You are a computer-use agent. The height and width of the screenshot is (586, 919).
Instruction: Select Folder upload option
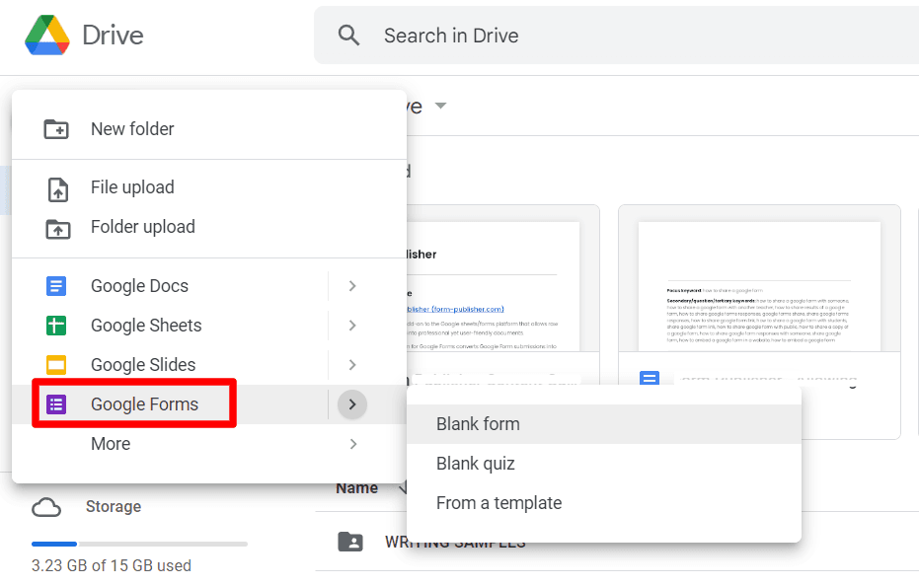pos(209,227)
